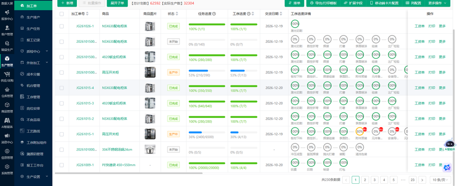
Task: Click the AI智能体 robot assistant icon
Action: click(451, 143)
